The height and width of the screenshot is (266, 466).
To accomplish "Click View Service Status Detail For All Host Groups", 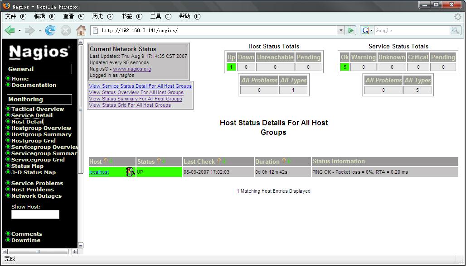I will pyautogui.click(x=140, y=86).
